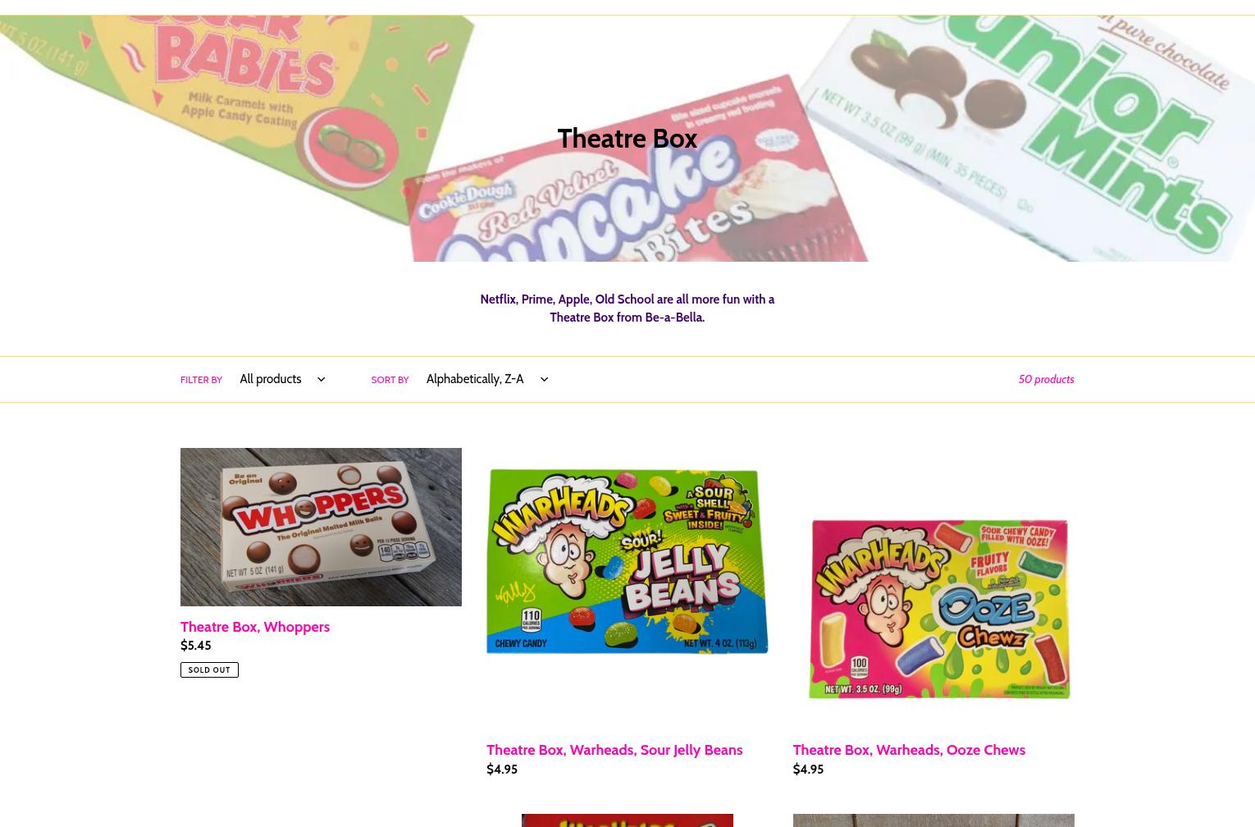Viewport: 1255px width, 827px height.
Task: Click the Netflix, Prime, Apple collection description text
Action: 627,308
